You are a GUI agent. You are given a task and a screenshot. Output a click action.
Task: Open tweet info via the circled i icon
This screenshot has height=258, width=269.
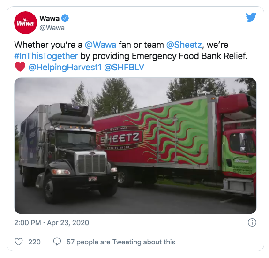coord(252,223)
